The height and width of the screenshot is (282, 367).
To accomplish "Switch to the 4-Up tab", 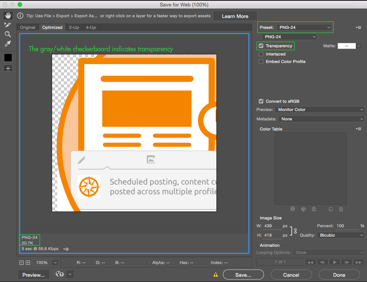I will point(91,27).
